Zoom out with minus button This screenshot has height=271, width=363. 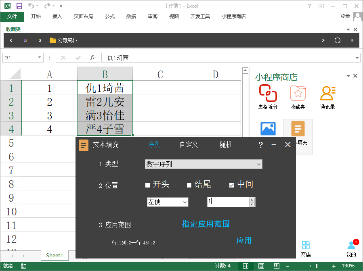coord(287,266)
